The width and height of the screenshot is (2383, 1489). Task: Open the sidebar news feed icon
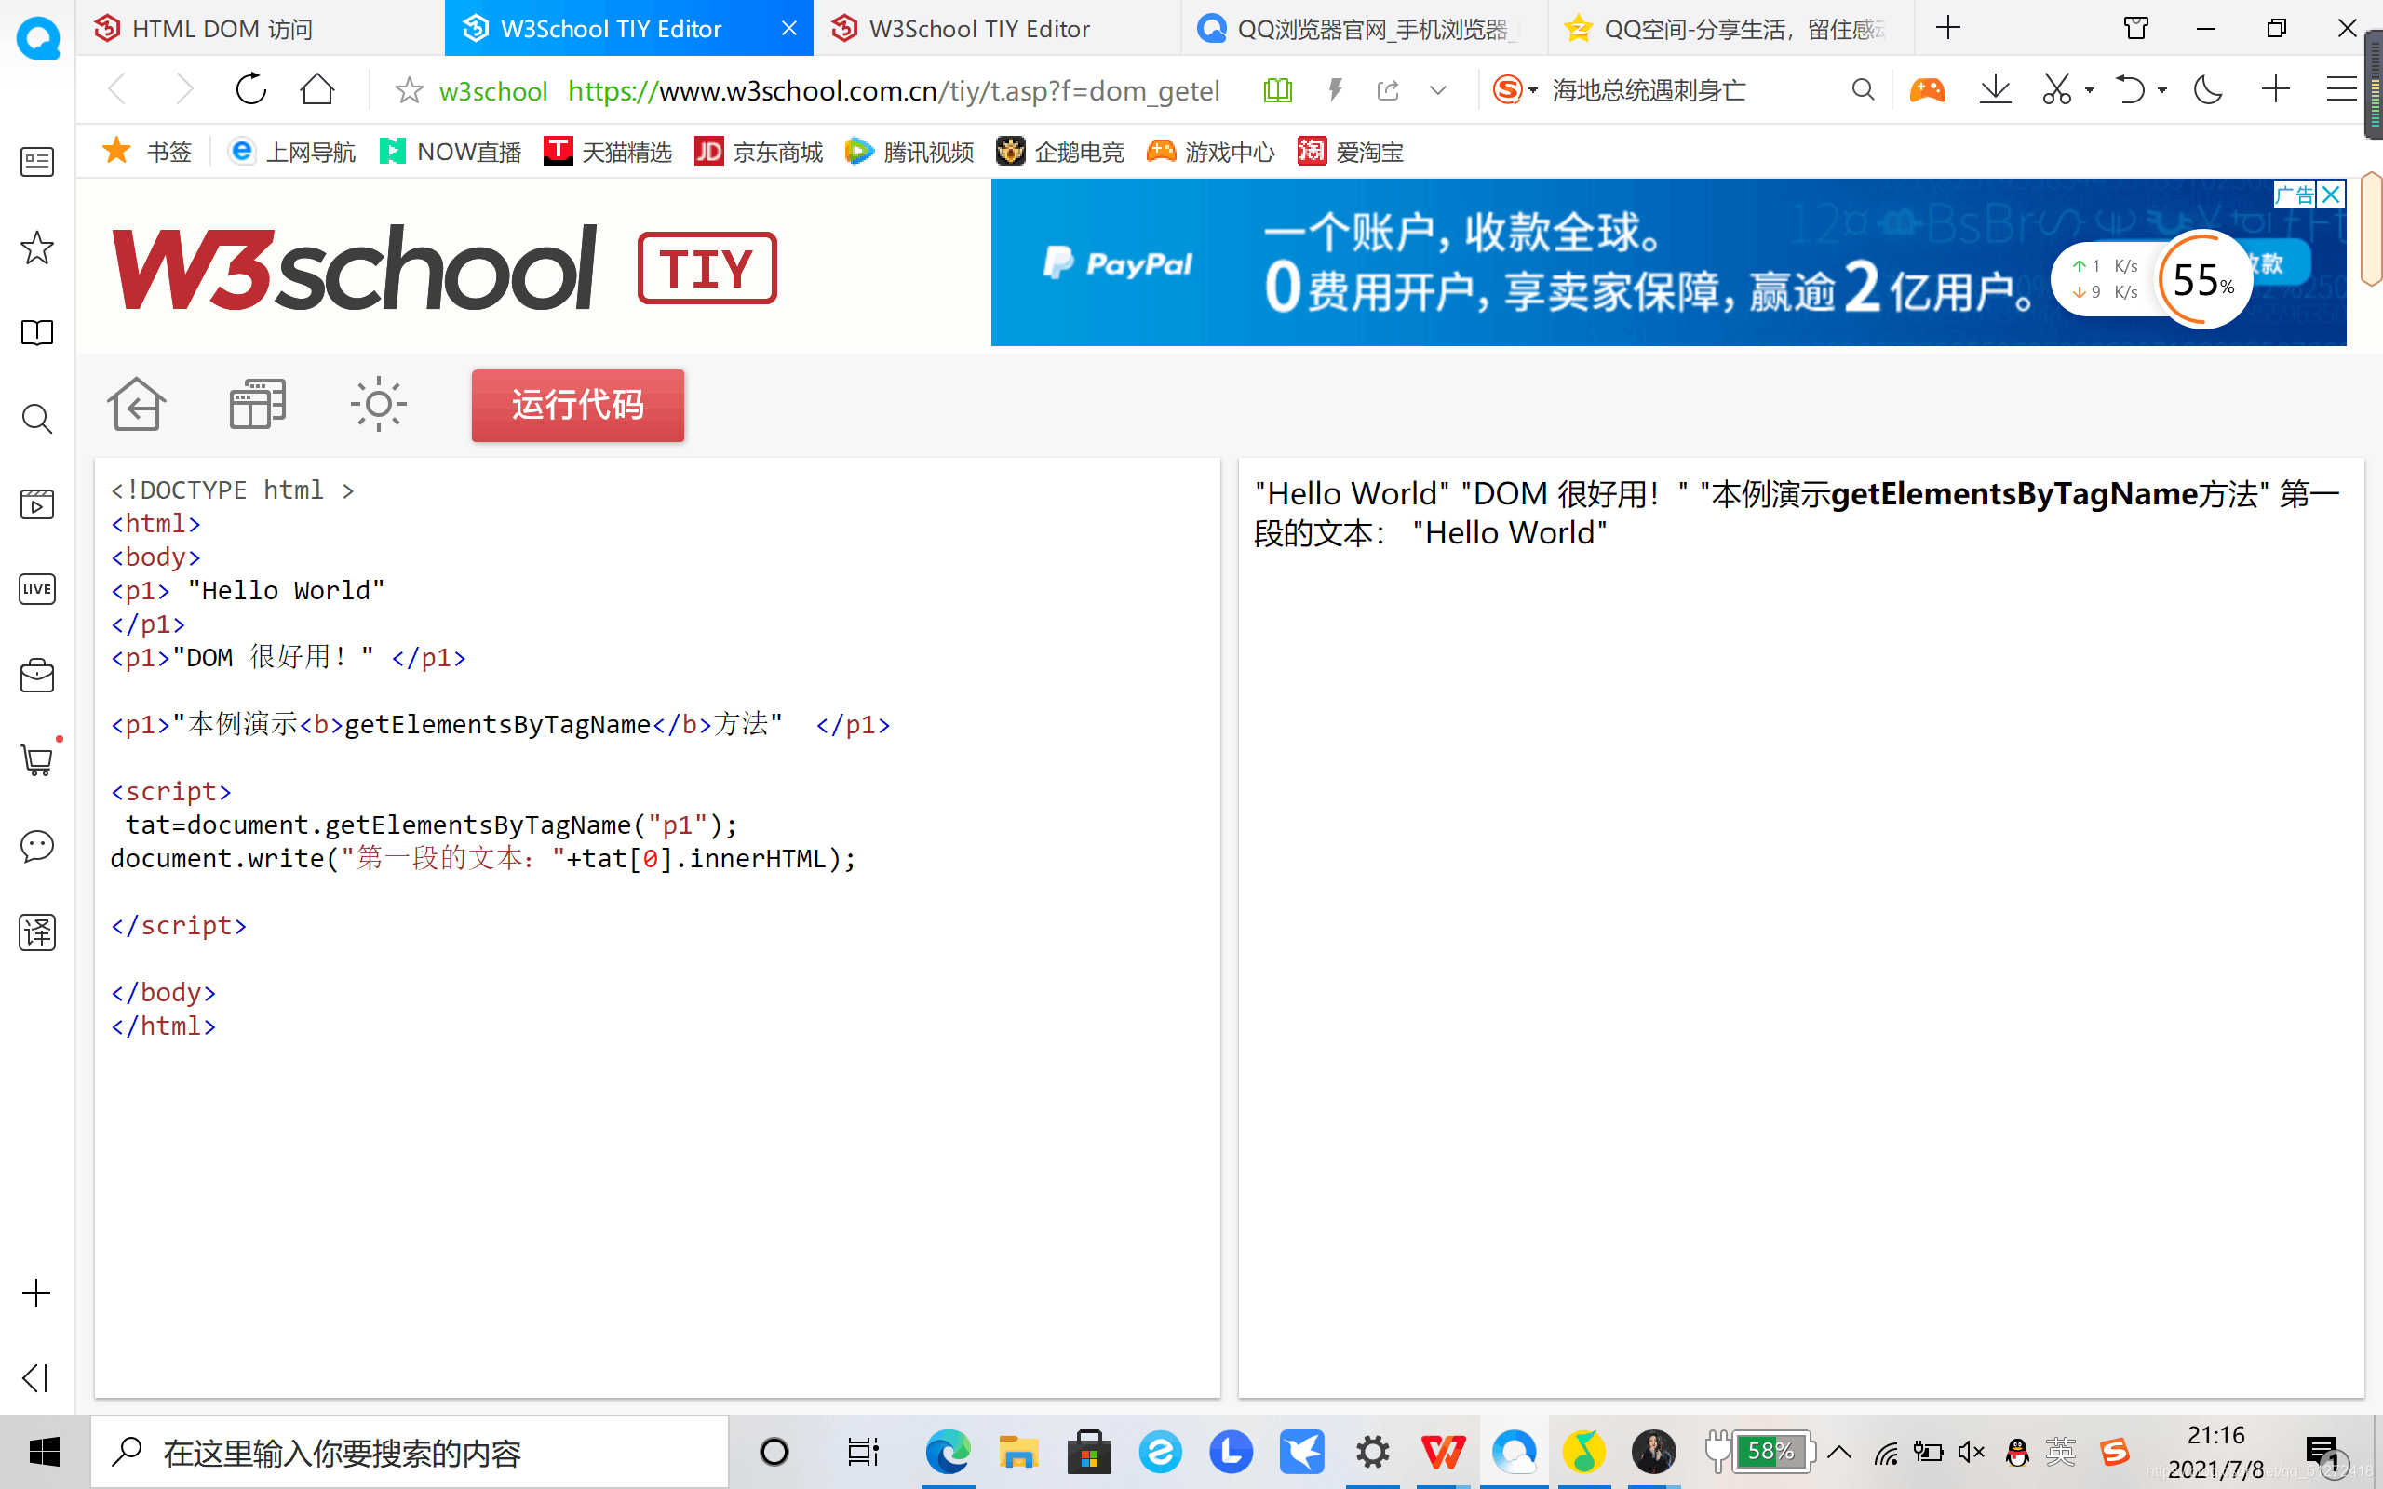(x=37, y=162)
